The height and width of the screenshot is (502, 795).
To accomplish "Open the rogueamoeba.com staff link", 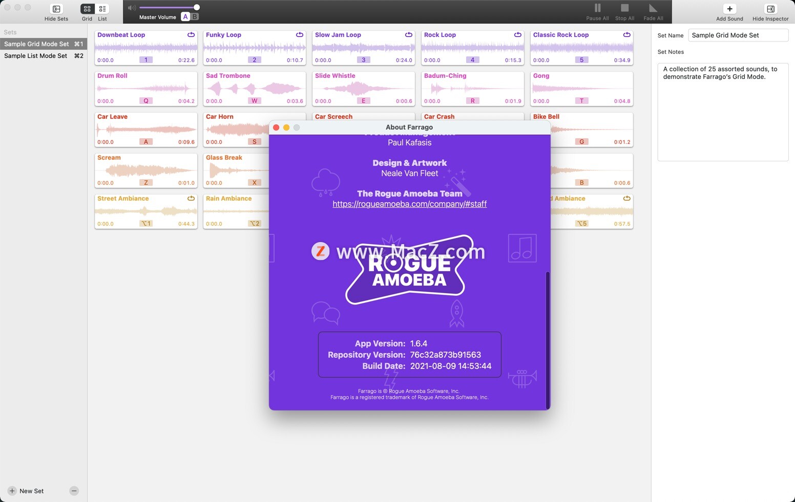I will pyautogui.click(x=410, y=204).
